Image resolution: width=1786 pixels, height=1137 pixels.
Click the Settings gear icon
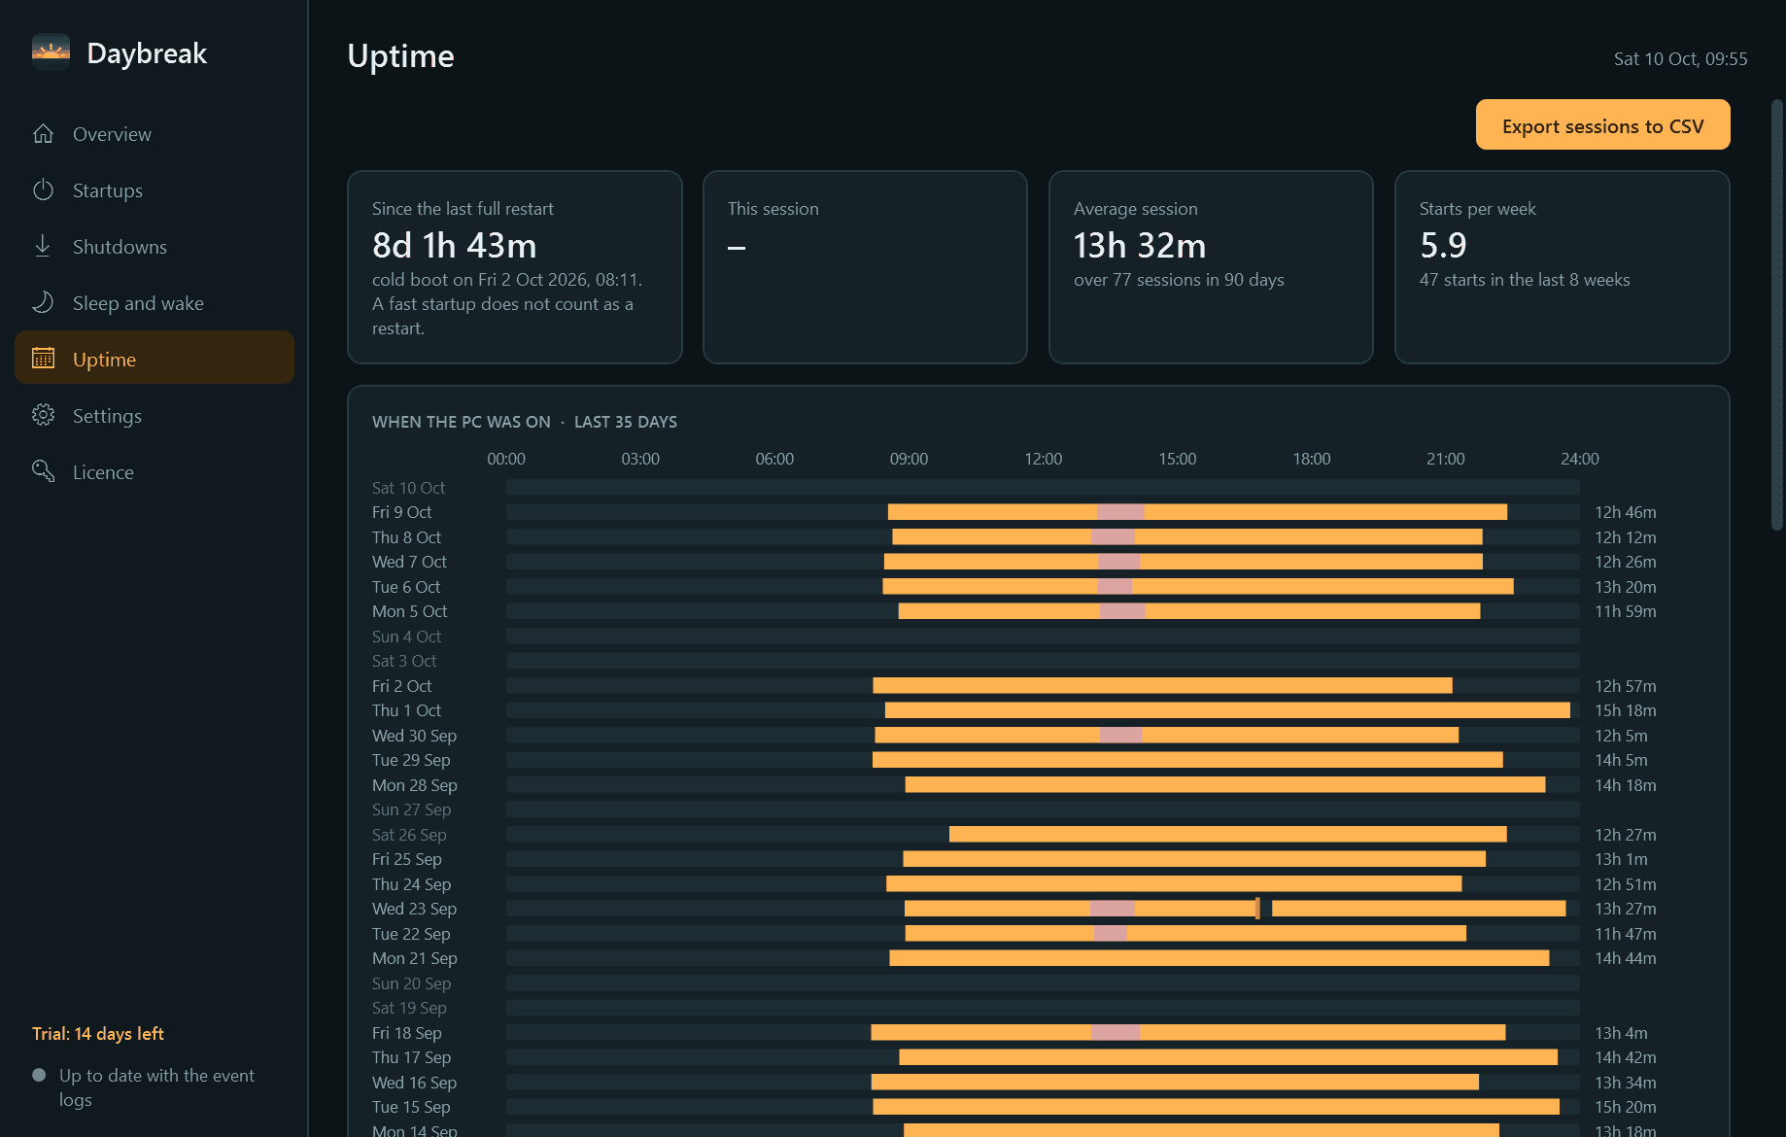(x=43, y=416)
